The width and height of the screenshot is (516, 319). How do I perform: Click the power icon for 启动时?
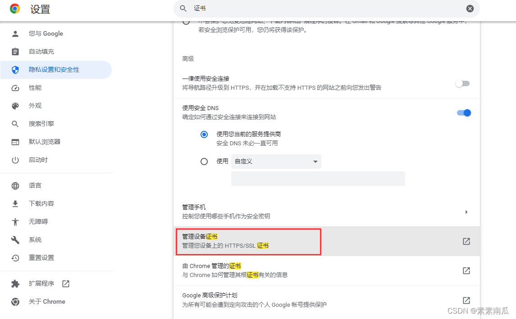tap(15, 160)
